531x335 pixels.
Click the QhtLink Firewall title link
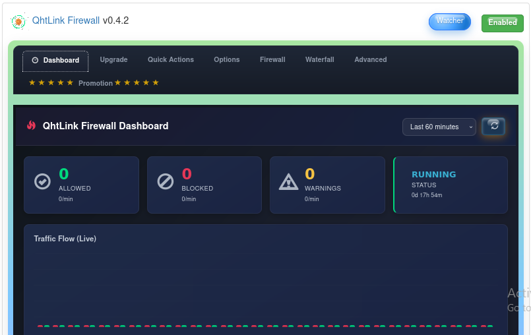coord(66,20)
